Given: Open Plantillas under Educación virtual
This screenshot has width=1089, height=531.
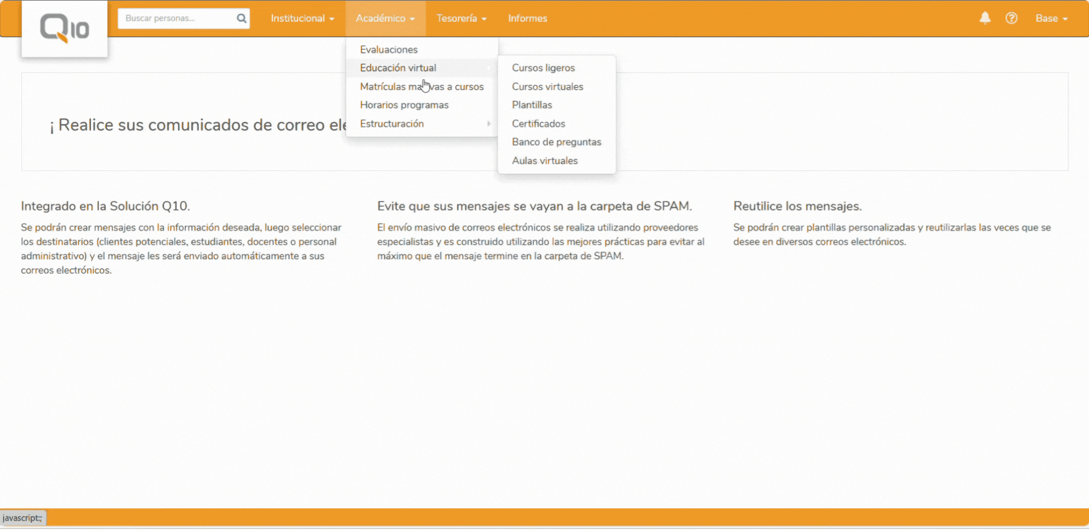Looking at the screenshot, I should 532,105.
